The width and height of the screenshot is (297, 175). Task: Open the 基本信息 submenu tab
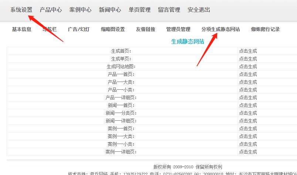21,29
